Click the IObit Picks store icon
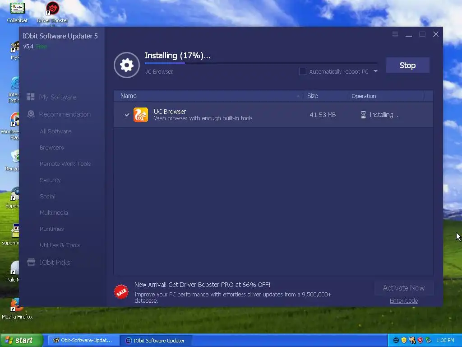Image resolution: width=462 pixels, height=347 pixels. tap(31, 262)
